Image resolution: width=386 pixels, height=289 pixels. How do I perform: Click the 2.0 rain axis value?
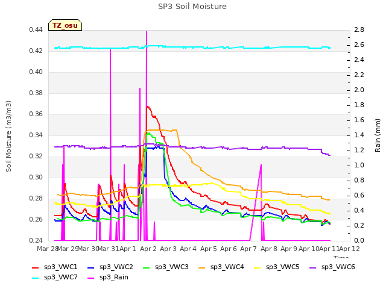pyautogui.click(x=359, y=90)
